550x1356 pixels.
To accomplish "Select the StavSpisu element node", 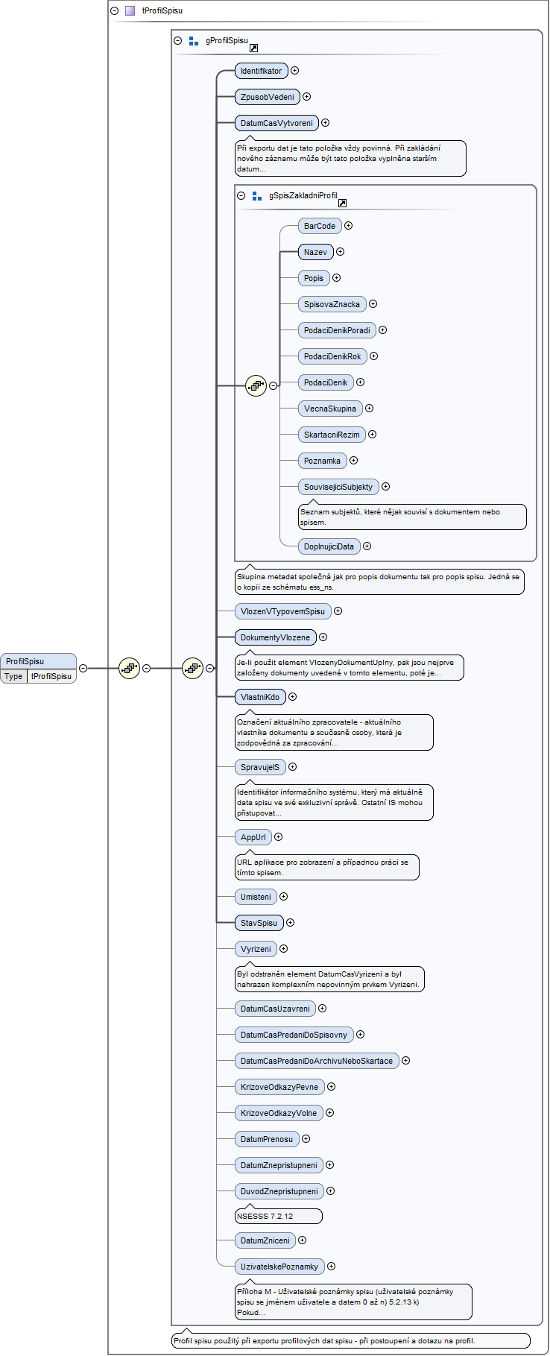I will (259, 923).
